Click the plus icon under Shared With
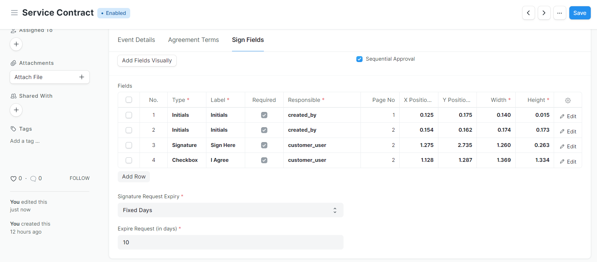597x262 pixels. point(16,110)
